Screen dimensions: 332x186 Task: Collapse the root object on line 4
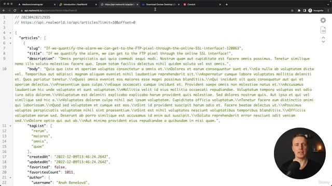[x=10, y=33]
